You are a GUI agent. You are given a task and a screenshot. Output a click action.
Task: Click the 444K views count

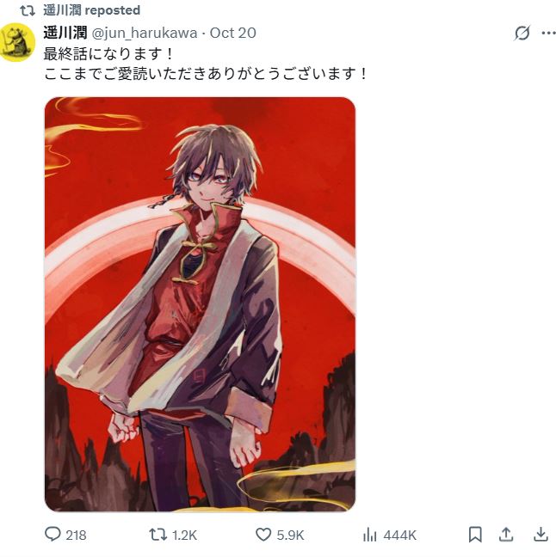[400, 535]
